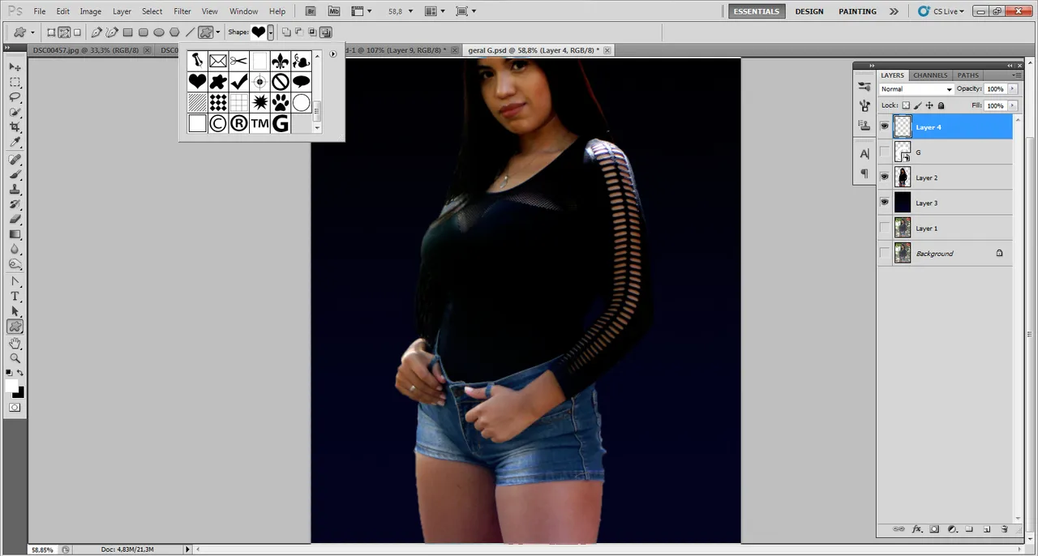Toggle lock transparent pixels in Layers panel
Image resolution: width=1038 pixels, height=556 pixels.
(x=907, y=105)
